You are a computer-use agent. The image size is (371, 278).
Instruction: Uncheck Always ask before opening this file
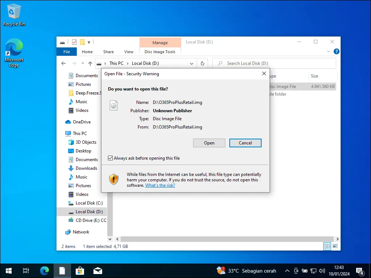pyautogui.click(x=110, y=158)
